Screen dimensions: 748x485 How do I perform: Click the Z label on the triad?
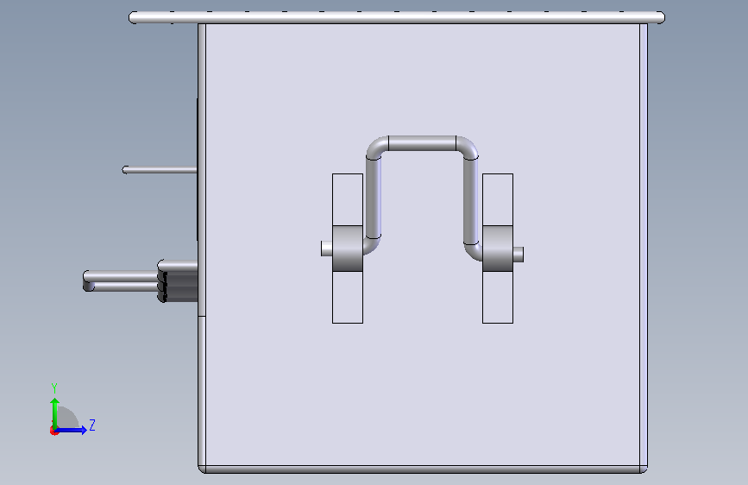pos(92,425)
